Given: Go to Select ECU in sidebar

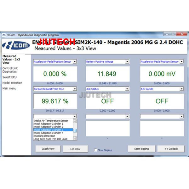Looking at the screenshot, I should [x=9, y=77].
